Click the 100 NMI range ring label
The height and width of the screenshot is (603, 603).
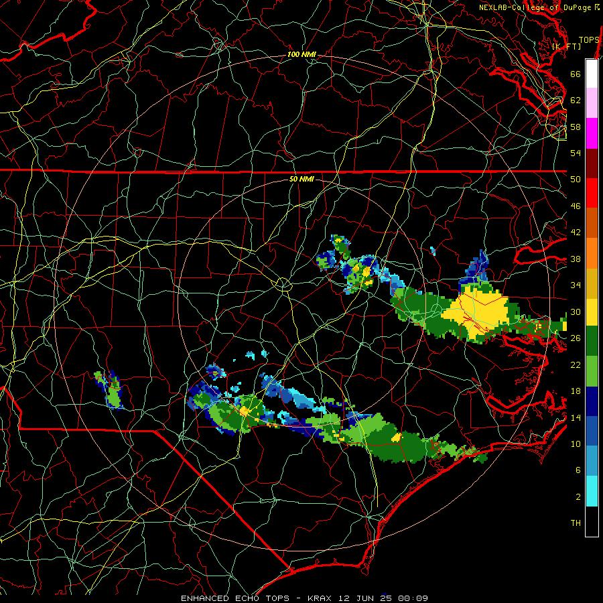point(301,55)
